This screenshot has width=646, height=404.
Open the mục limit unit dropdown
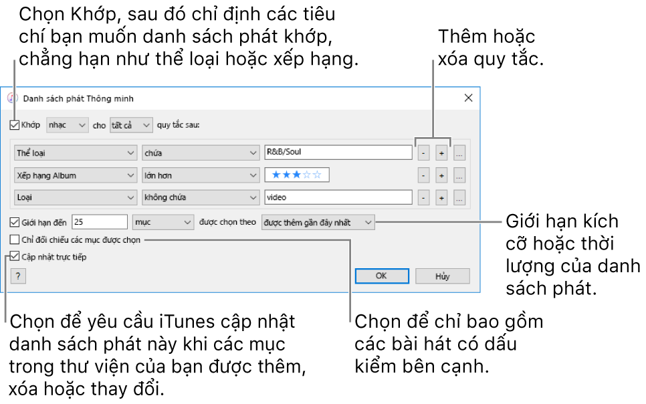[x=163, y=222]
